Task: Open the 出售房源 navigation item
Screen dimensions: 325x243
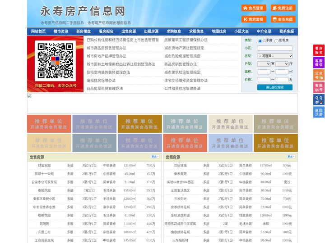Action: 129,31
